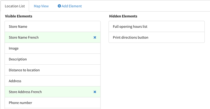This screenshot has height=109, width=210.
Task: Click the Hidden Elements heading
Action: click(x=123, y=16)
